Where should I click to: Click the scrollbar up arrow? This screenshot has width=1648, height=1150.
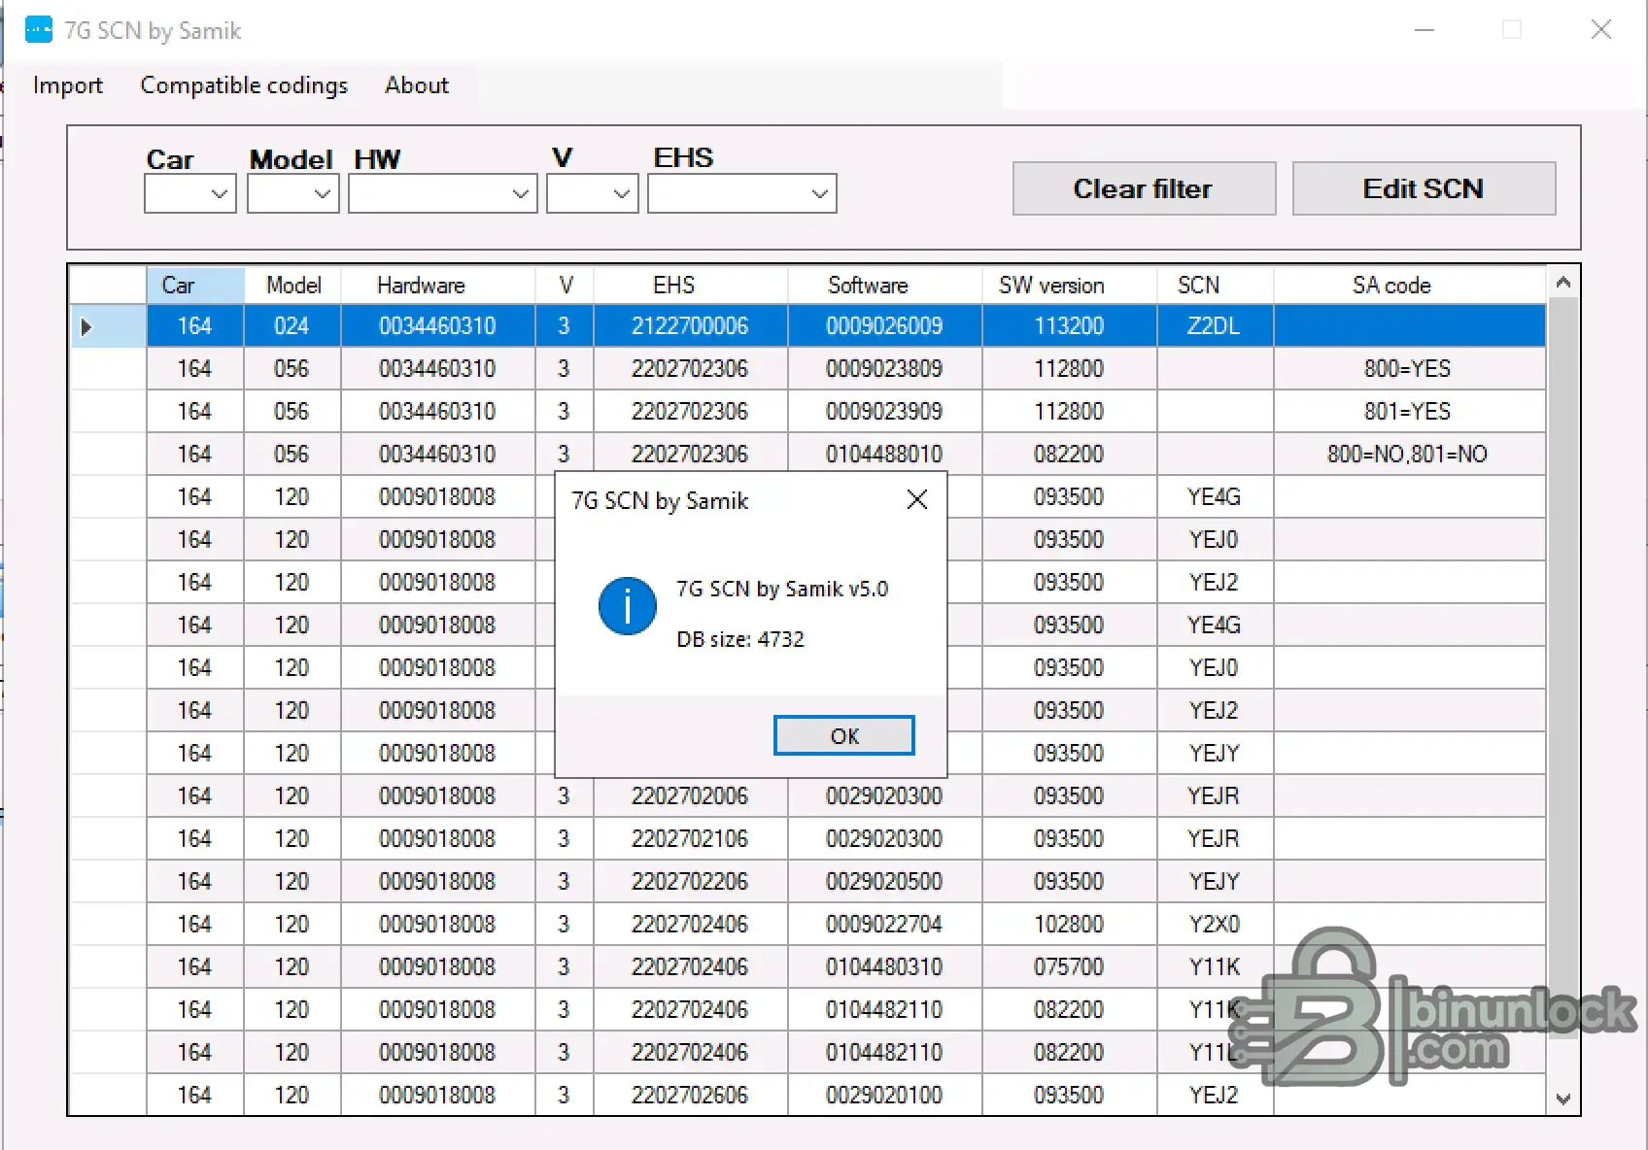1562,283
